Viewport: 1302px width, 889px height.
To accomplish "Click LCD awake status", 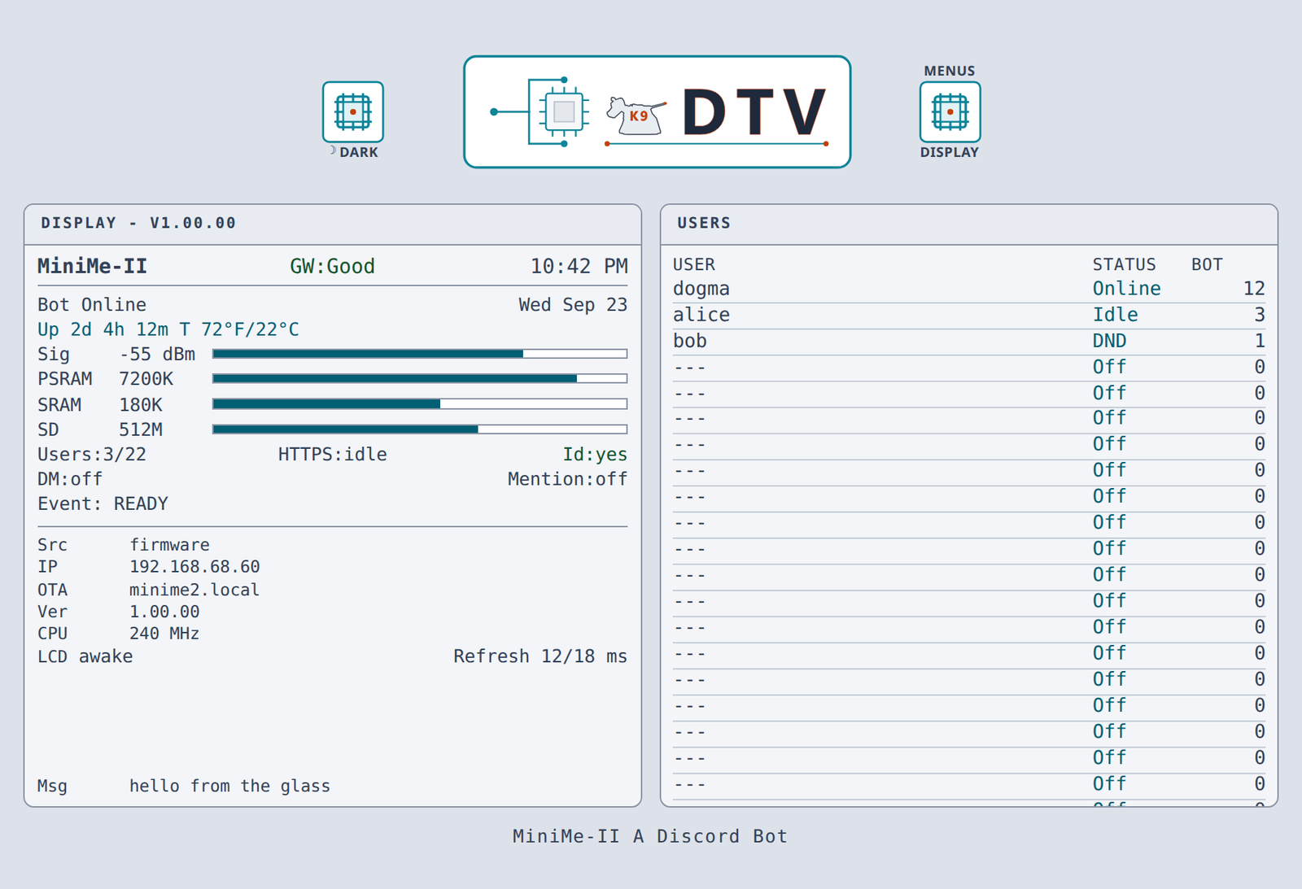I will [85, 656].
